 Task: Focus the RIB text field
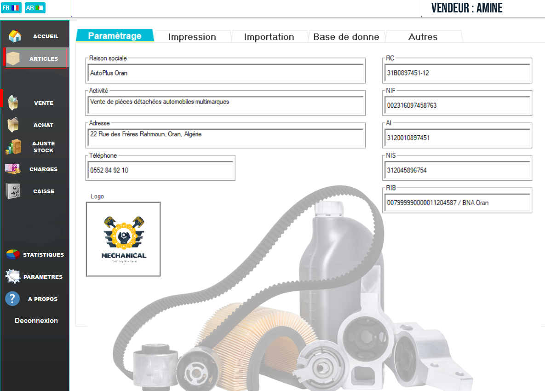(x=457, y=202)
